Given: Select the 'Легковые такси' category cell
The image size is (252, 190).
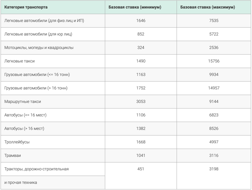Looking at the screenshot, I should [53, 61].
